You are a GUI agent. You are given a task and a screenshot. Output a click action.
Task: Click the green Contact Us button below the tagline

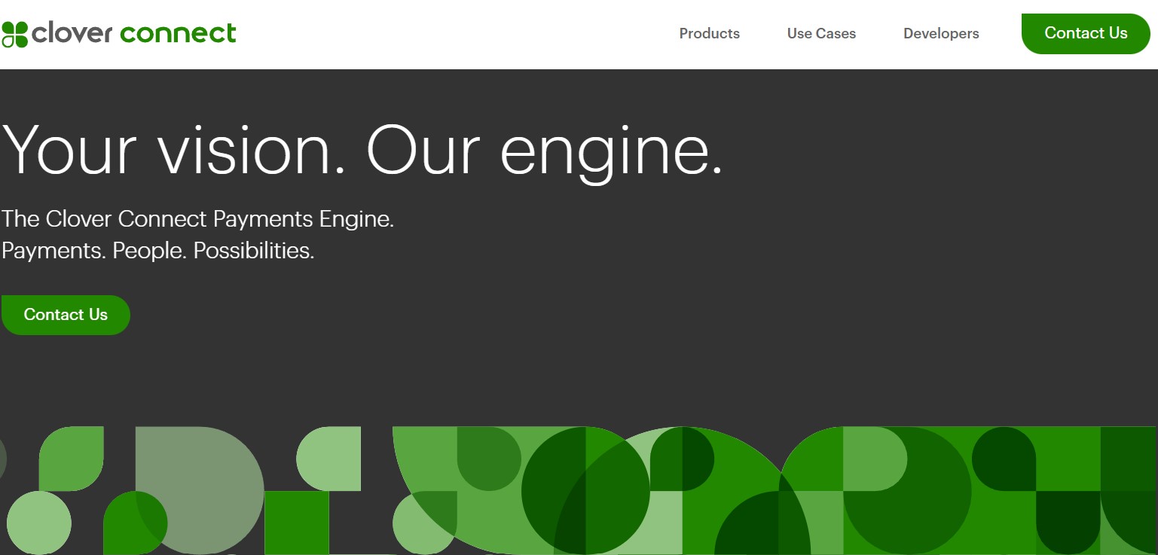[66, 314]
